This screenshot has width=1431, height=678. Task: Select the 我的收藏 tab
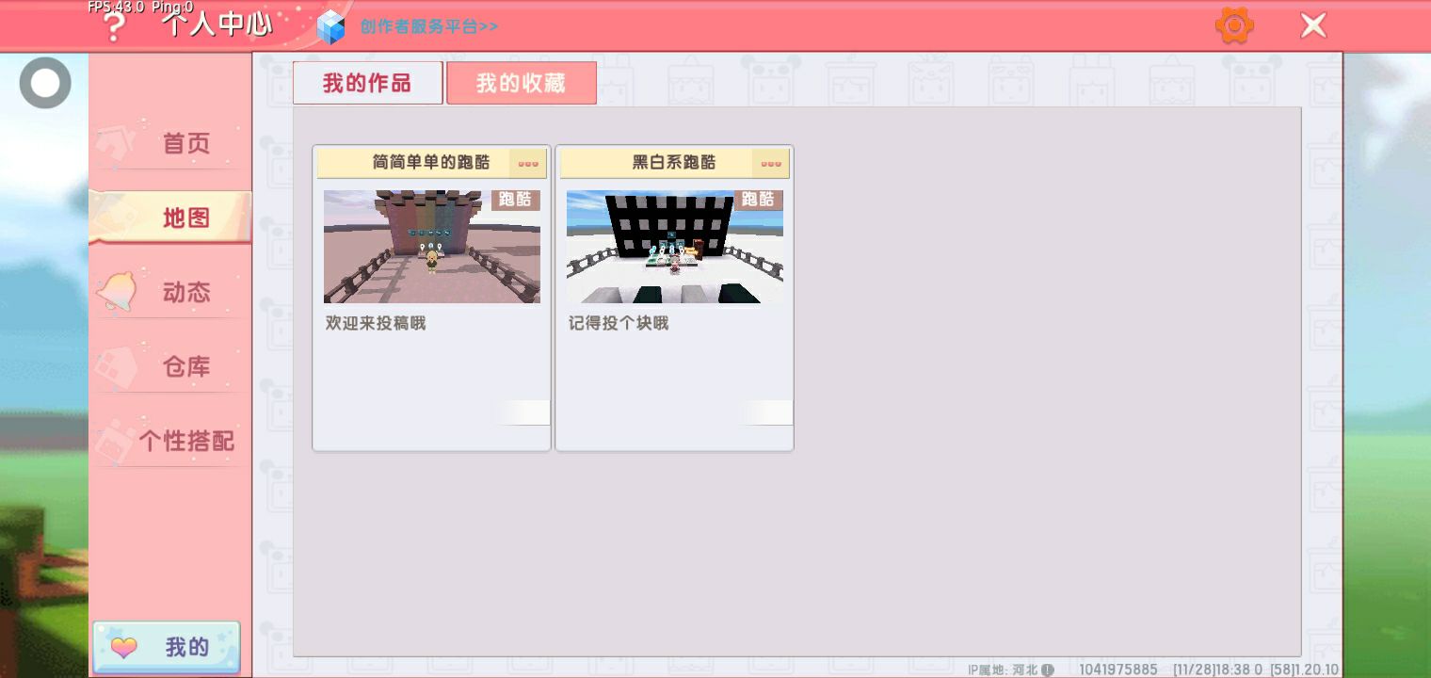(x=521, y=83)
